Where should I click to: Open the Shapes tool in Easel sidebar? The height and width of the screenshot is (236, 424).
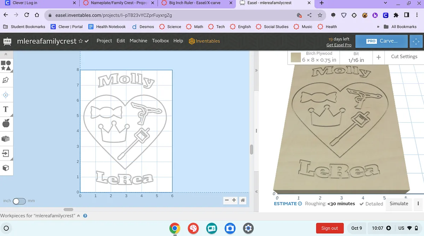[6, 65]
